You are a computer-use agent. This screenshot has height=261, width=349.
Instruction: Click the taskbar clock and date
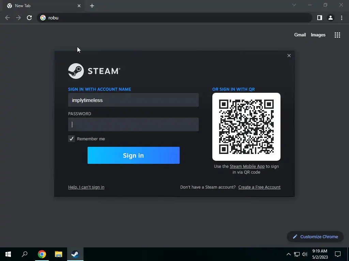(320, 254)
